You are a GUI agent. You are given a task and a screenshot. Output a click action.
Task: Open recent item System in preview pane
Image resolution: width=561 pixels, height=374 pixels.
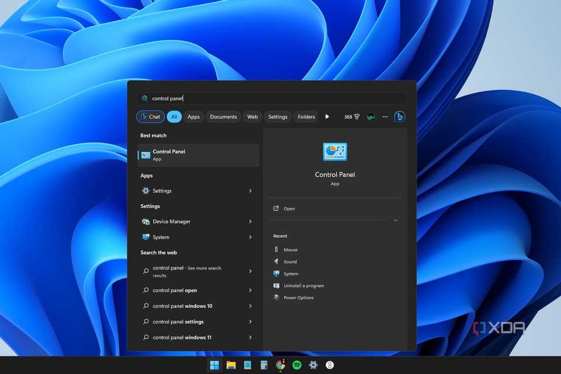click(286, 273)
